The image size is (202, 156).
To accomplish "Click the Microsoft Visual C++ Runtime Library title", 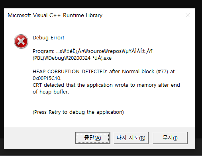I will (x=55, y=15).
